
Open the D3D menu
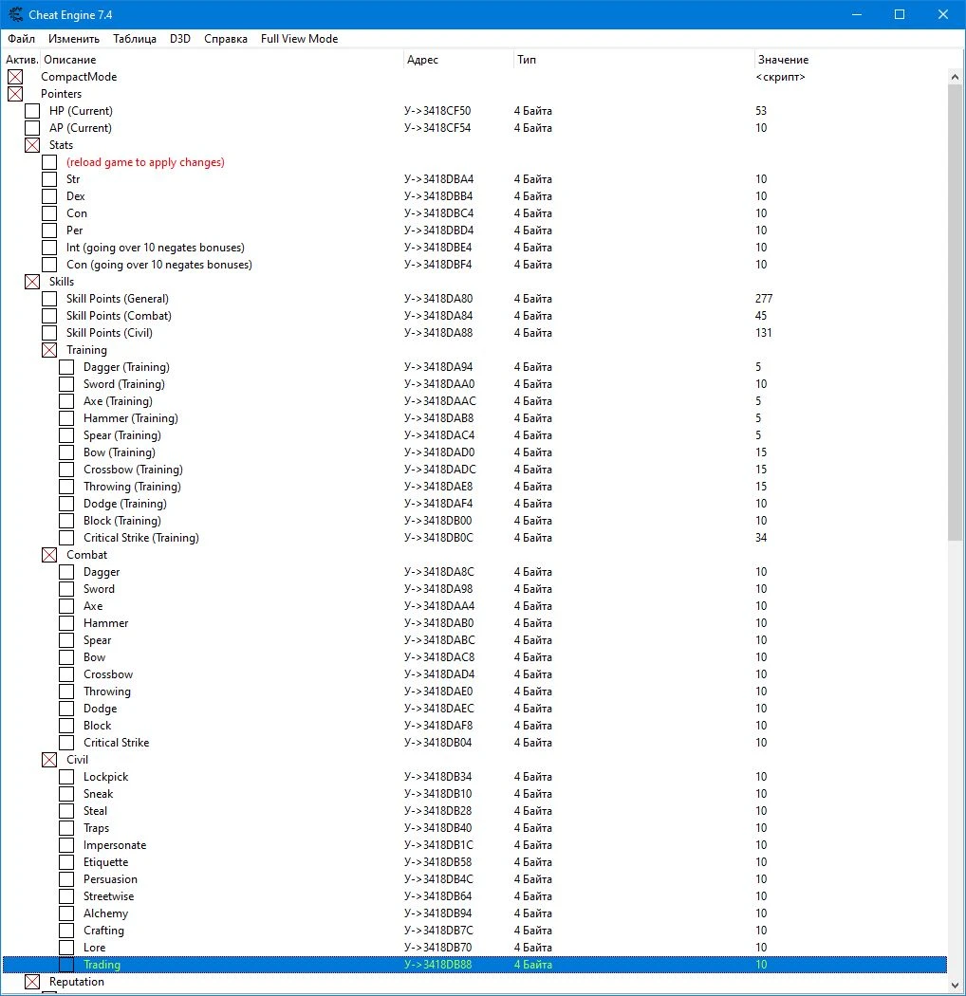tap(180, 39)
